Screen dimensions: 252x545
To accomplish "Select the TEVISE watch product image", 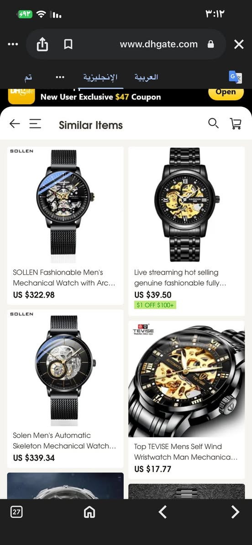I will pos(187,379).
